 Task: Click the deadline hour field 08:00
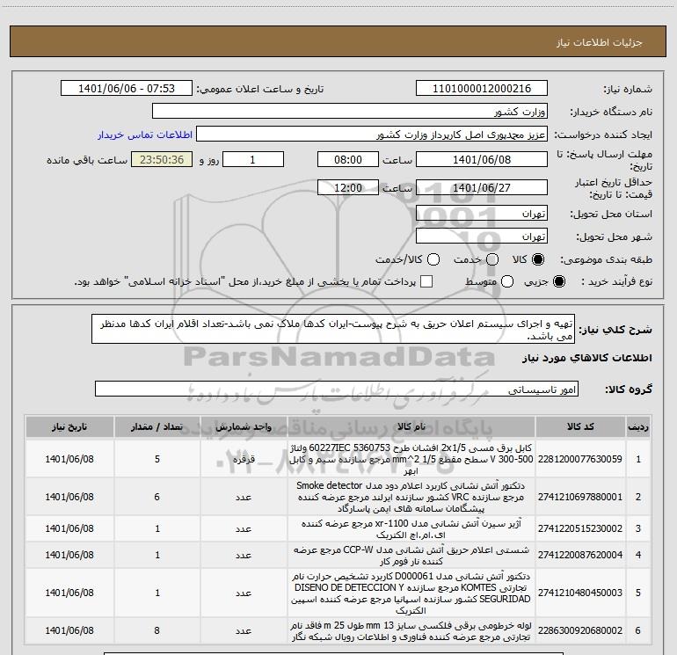[x=348, y=160]
